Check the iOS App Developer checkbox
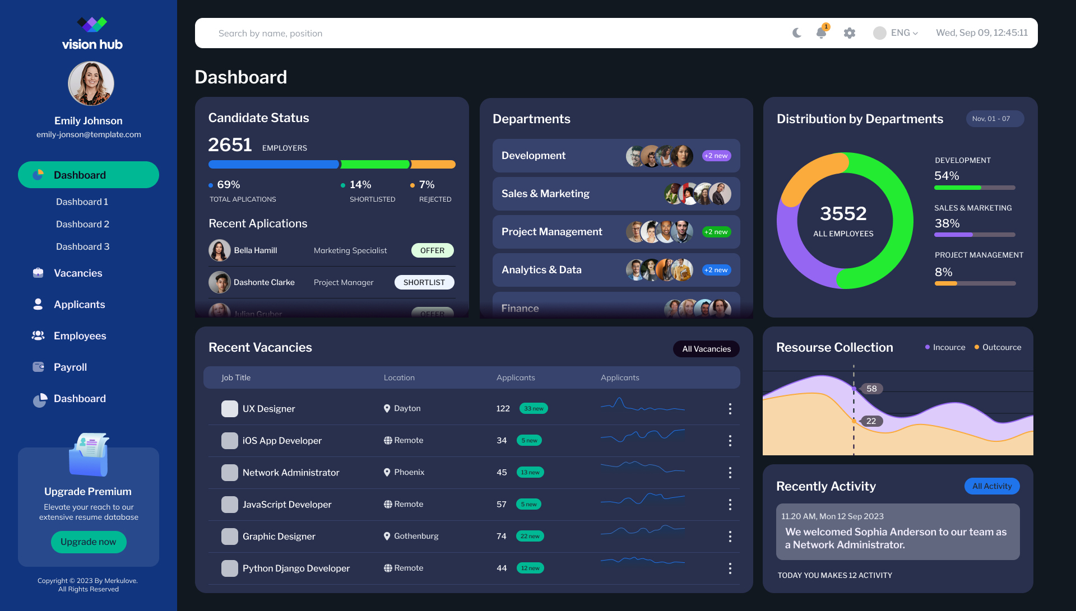The width and height of the screenshot is (1076, 611). (x=230, y=441)
